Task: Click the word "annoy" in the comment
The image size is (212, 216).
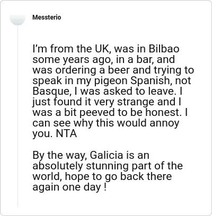Action: tap(164, 123)
